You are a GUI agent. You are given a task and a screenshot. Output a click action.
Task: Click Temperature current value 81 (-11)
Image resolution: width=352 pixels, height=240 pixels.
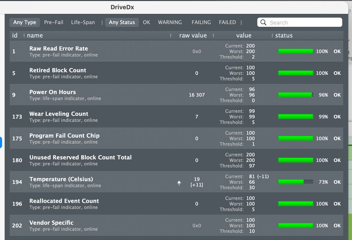[x=258, y=176]
